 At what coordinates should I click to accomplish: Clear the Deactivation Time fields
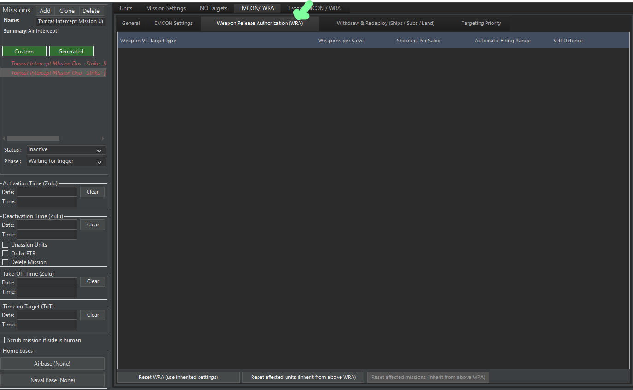93,225
